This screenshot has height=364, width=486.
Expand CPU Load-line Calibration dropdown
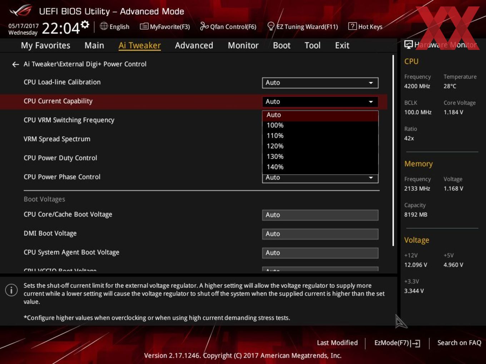pos(320,83)
